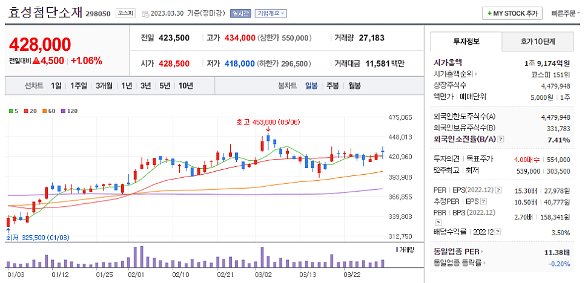
Task: Click the green 5-day moving average swatch
Action: (x=11, y=111)
